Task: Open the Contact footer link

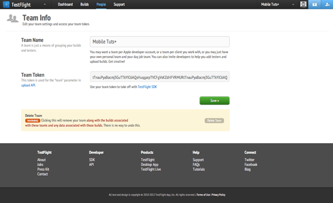Action: [43, 174]
